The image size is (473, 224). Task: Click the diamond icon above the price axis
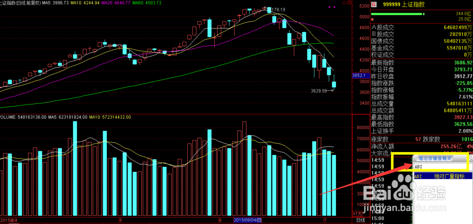[x=344, y=2]
